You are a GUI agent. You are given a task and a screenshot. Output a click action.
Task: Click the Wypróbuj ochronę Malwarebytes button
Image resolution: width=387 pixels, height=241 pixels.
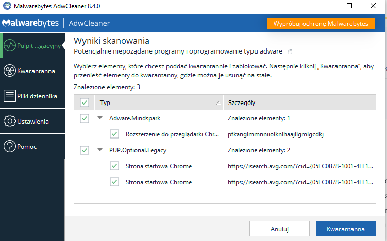click(321, 24)
